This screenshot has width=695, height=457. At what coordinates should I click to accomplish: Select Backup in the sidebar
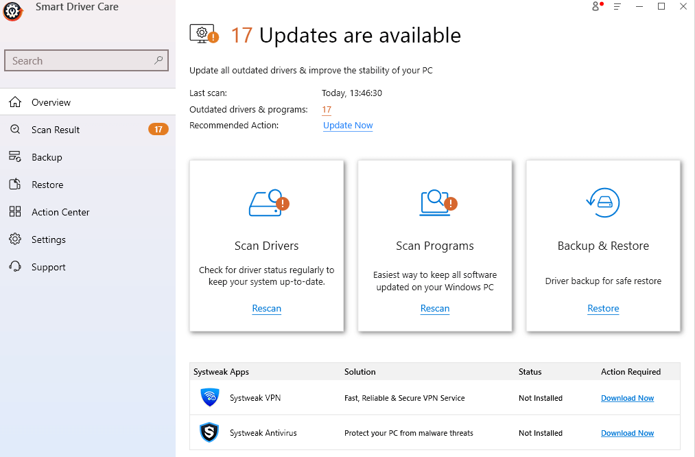pyautogui.click(x=88, y=157)
